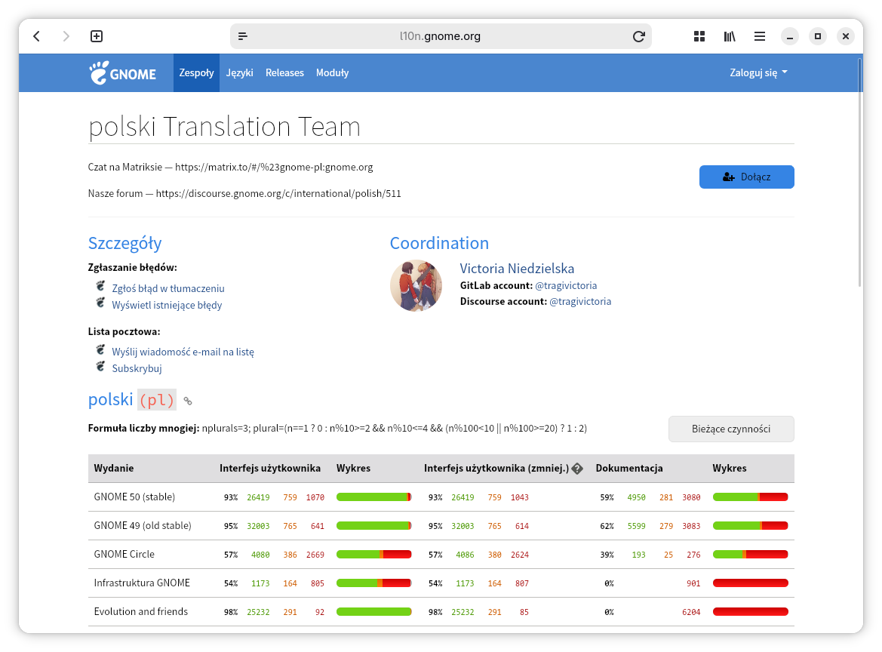
Task: Switch to the Moduły section
Action: [332, 73]
